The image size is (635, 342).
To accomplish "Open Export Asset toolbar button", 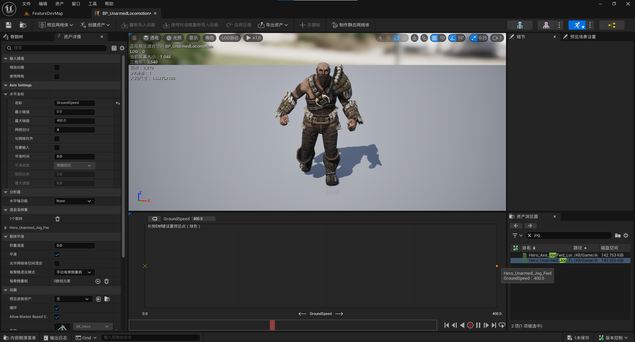I will tap(273, 25).
